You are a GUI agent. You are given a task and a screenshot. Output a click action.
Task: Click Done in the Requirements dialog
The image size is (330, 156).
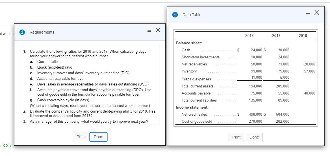98,137
